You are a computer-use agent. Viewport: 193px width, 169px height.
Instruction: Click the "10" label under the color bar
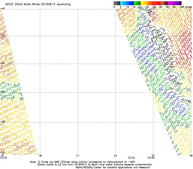point(128,7)
